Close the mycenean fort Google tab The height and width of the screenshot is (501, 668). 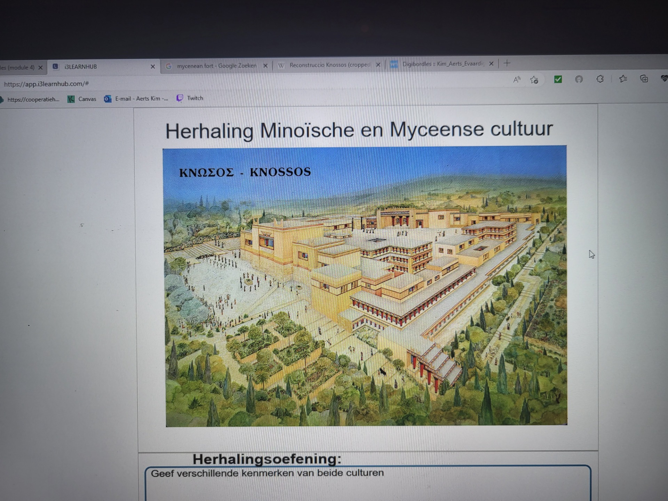click(x=265, y=66)
